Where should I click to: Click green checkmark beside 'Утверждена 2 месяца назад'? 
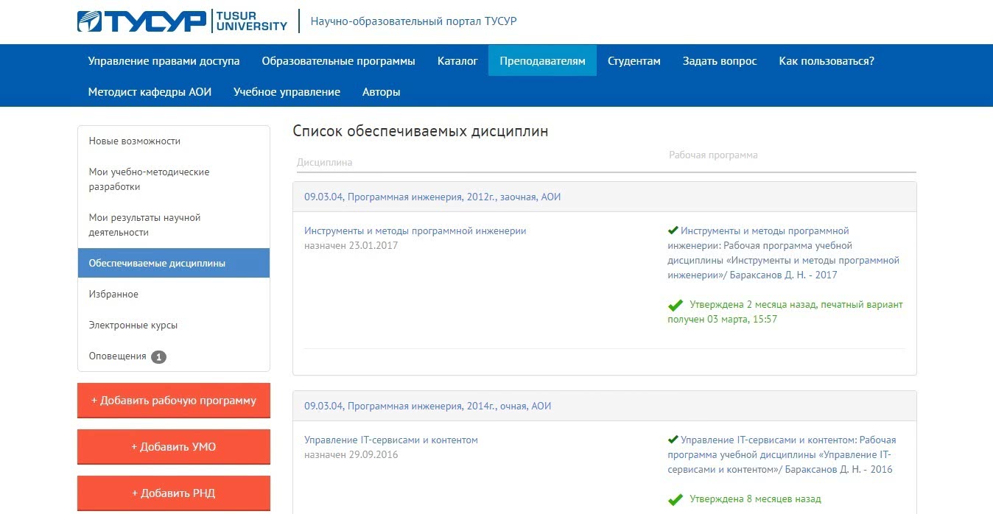click(675, 305)
